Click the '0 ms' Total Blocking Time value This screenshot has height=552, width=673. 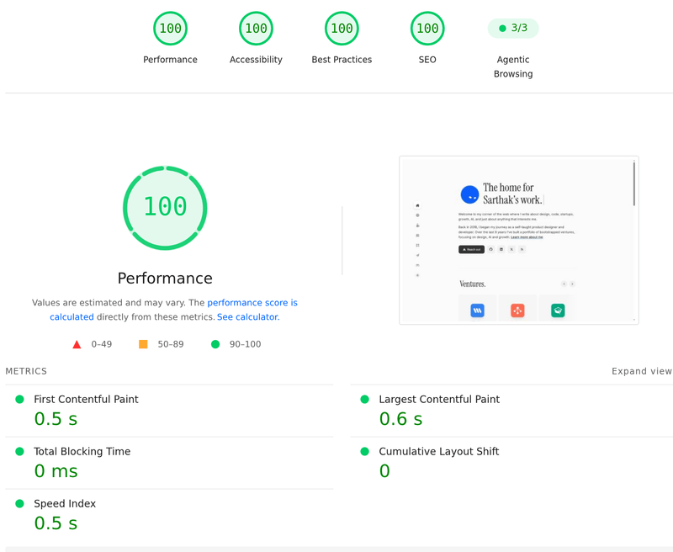pyautogui.click(x=56, y=471)
